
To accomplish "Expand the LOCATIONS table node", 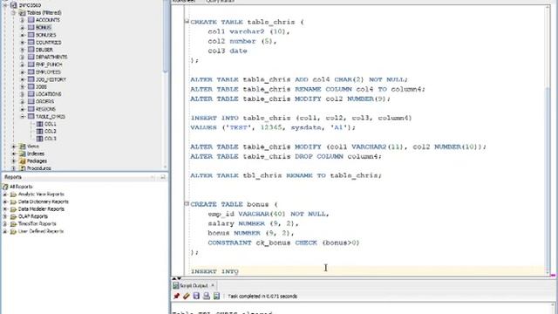I will point(23,94).
